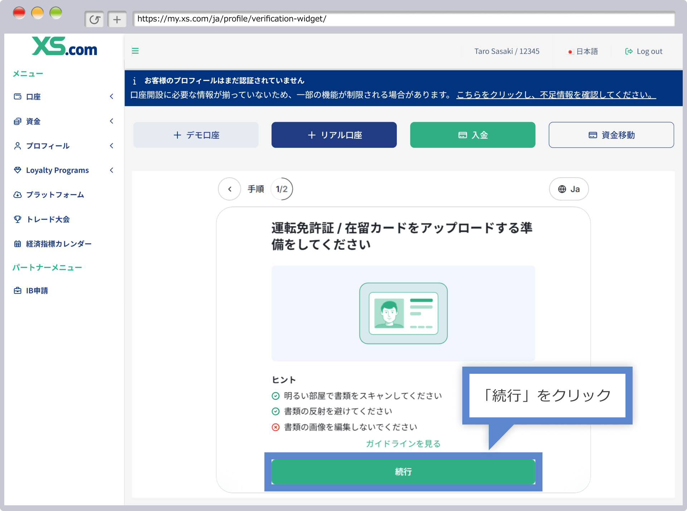Image resolution: width=687 pixels, height=511 pixels.
Task: Open the 日本語 language dropdown in header
Action: click(583, 51)
